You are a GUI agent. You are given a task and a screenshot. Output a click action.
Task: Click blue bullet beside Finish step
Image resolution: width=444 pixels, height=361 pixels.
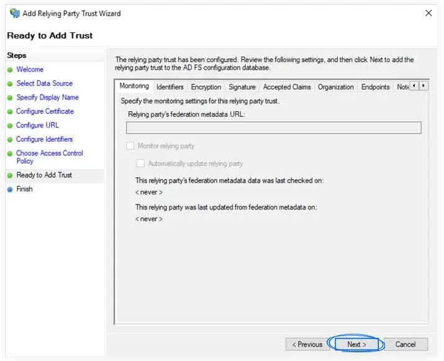(10, 190)
